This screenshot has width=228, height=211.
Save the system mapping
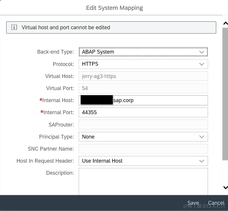pos(193,203)
